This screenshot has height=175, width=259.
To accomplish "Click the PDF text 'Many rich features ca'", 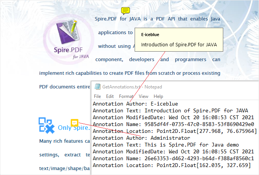I will (65, 141).
